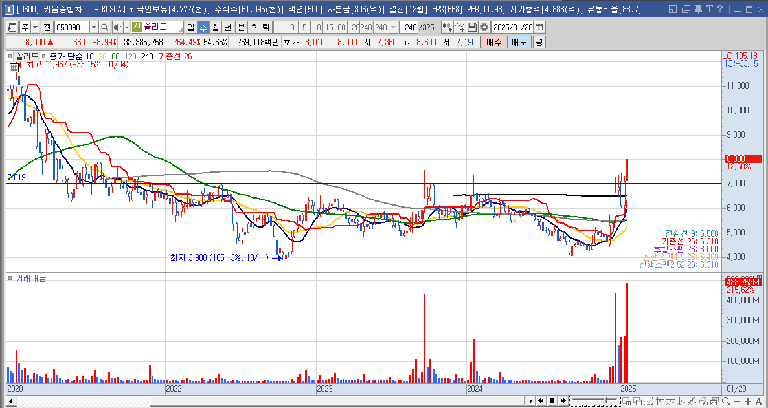Image resolution: width=768 pixels, height=408 pixels.
Task: Click the speaker sound icon
Action: click(117, 27)
